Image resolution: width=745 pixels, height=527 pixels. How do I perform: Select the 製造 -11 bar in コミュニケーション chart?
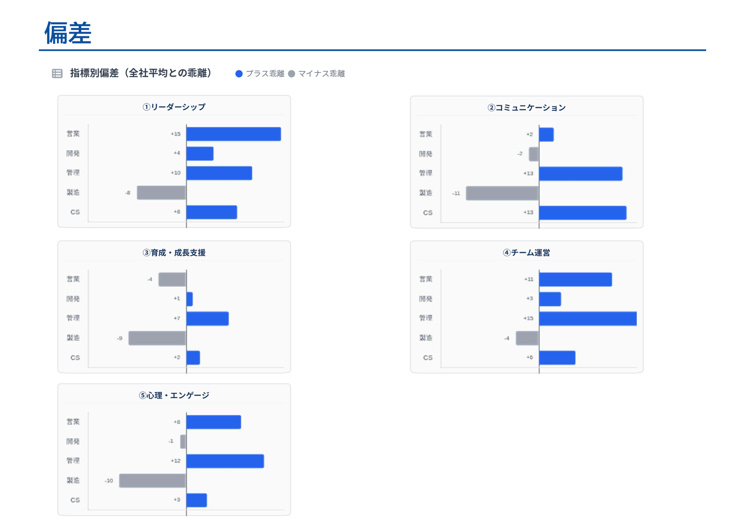tap(502, 193)
